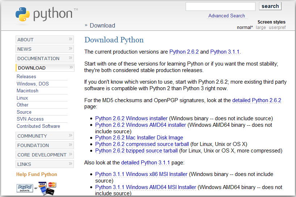Open Windows, DOS download page
The width and height of the screenshot is (296, 197).
33,84
